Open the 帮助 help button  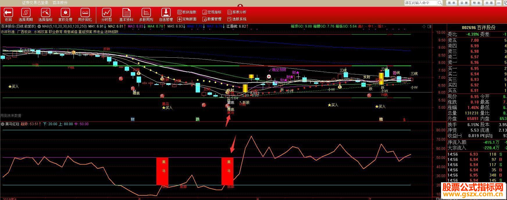476,3
